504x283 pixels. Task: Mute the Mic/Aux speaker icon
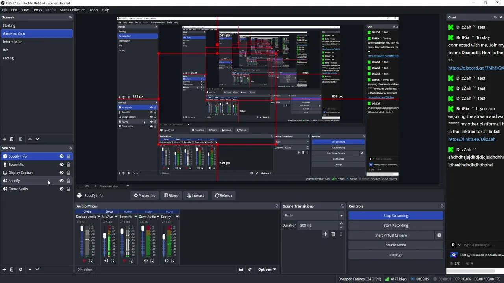(x=106, y=261)
